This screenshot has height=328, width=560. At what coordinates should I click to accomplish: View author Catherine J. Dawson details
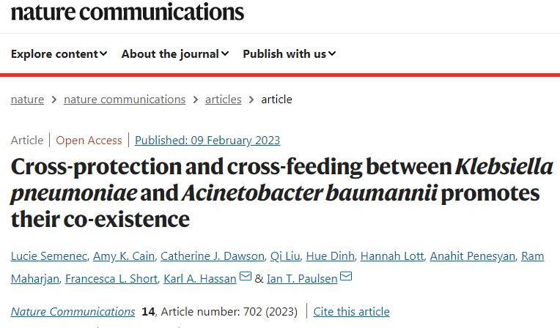coord(213,256)
